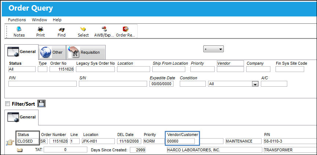Click the JFK-H81 location cell

click(98, 141)
